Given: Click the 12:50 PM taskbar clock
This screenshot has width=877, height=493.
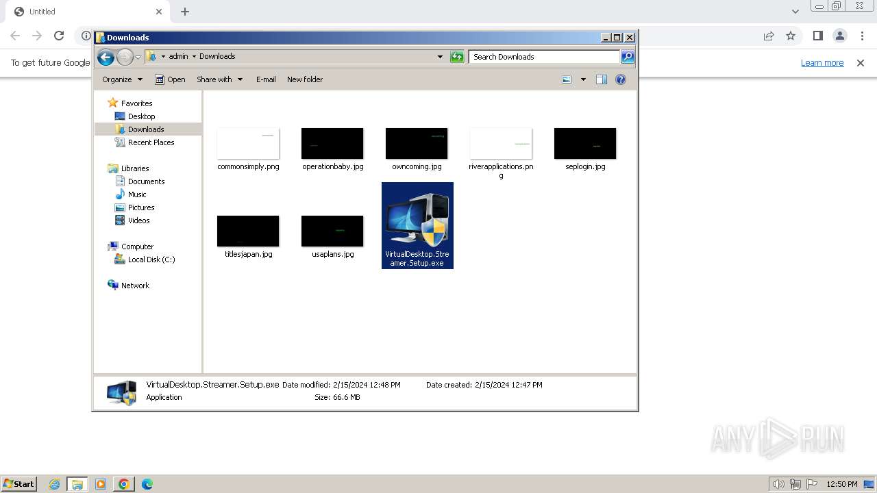Looking at the screenshot, I should [x=841, y=484].
